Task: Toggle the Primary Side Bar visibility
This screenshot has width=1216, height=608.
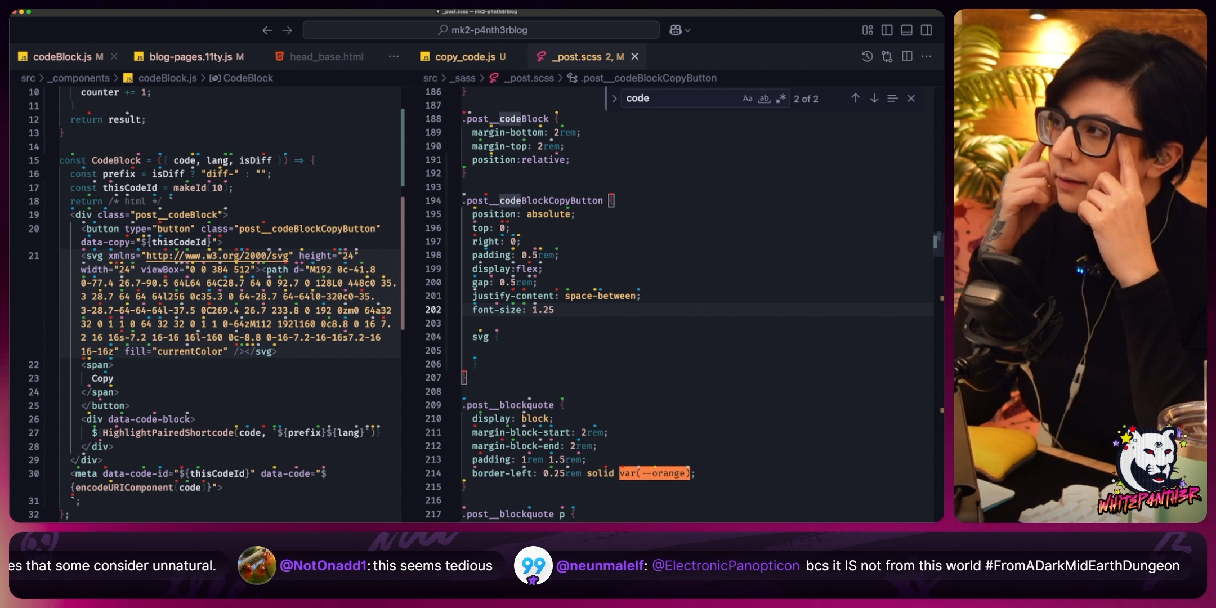Action: coord(887,30)
